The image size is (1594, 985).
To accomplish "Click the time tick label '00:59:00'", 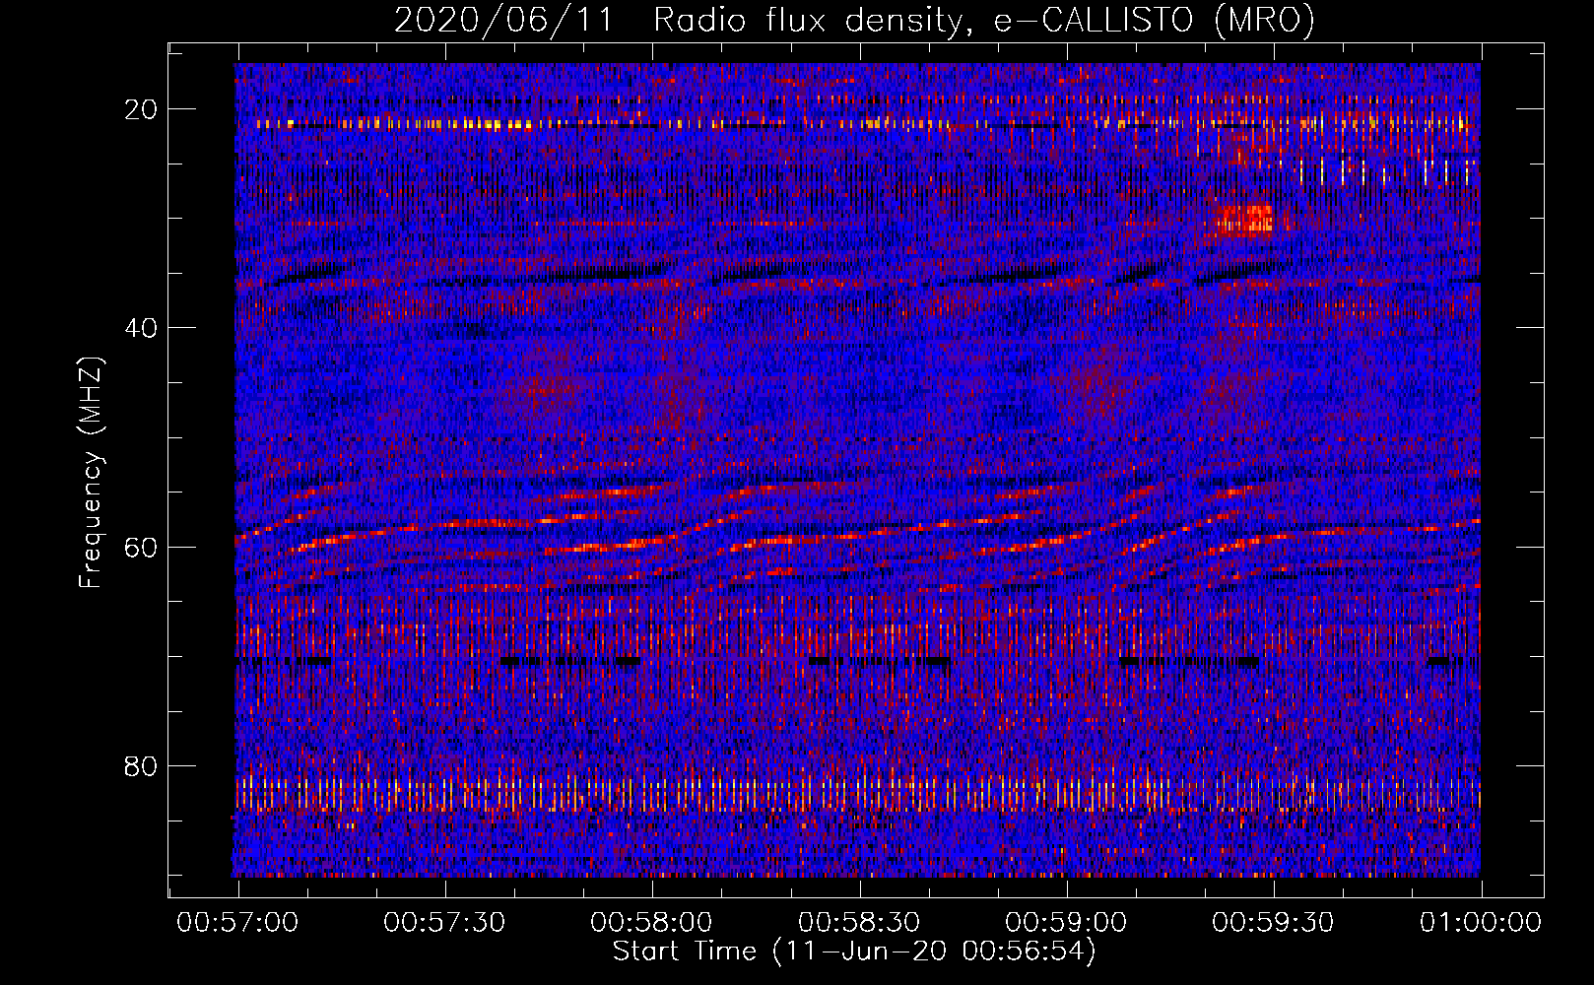I will tap(1066, 922).
